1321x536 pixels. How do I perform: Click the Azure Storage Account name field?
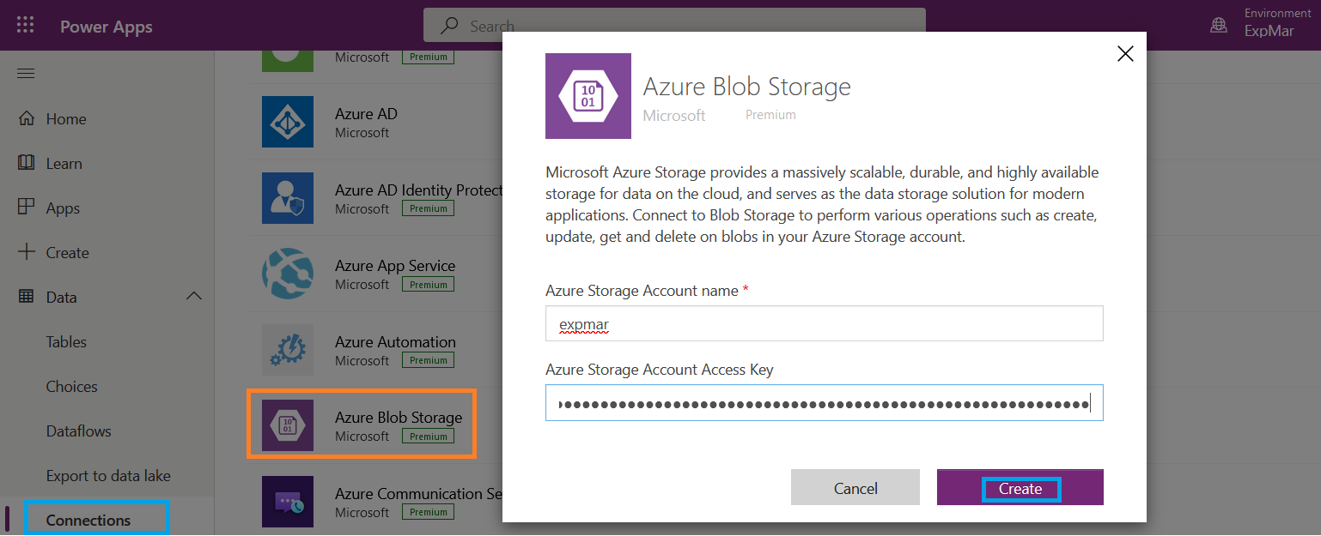click(824, 324)
